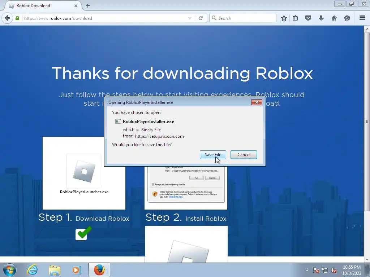The image size is (370, 277).
Task: Click the green padlock site identity icon
Action: point(17,18)
